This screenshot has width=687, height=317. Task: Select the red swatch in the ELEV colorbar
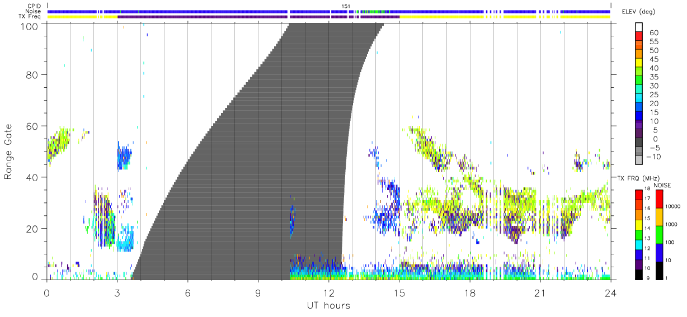[x=639, y=36]
